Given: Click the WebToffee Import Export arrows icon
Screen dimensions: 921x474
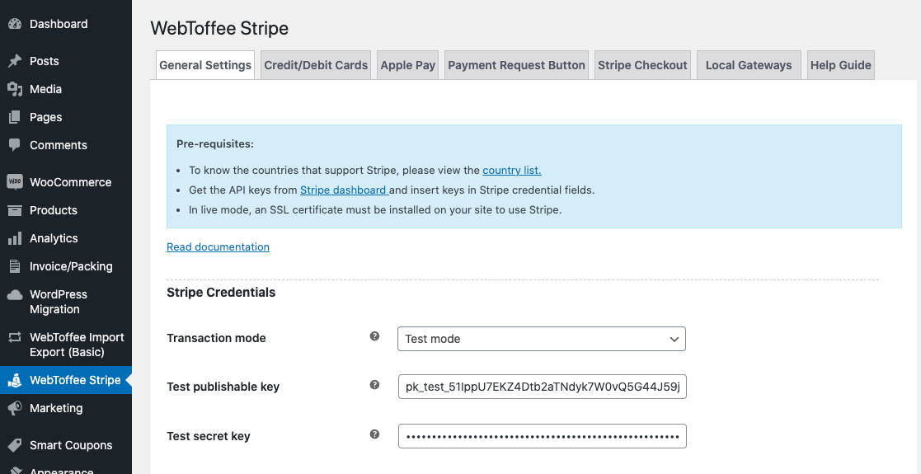Looking at the screenshot, I should pos(15,338).
